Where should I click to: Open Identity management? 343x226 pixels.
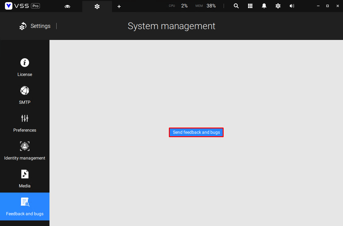[x=24, y=151]
